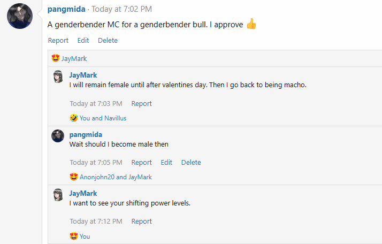Open JayMark reaction name link
Viewport: 382px width, 244px height.
(x=74, y=59)
